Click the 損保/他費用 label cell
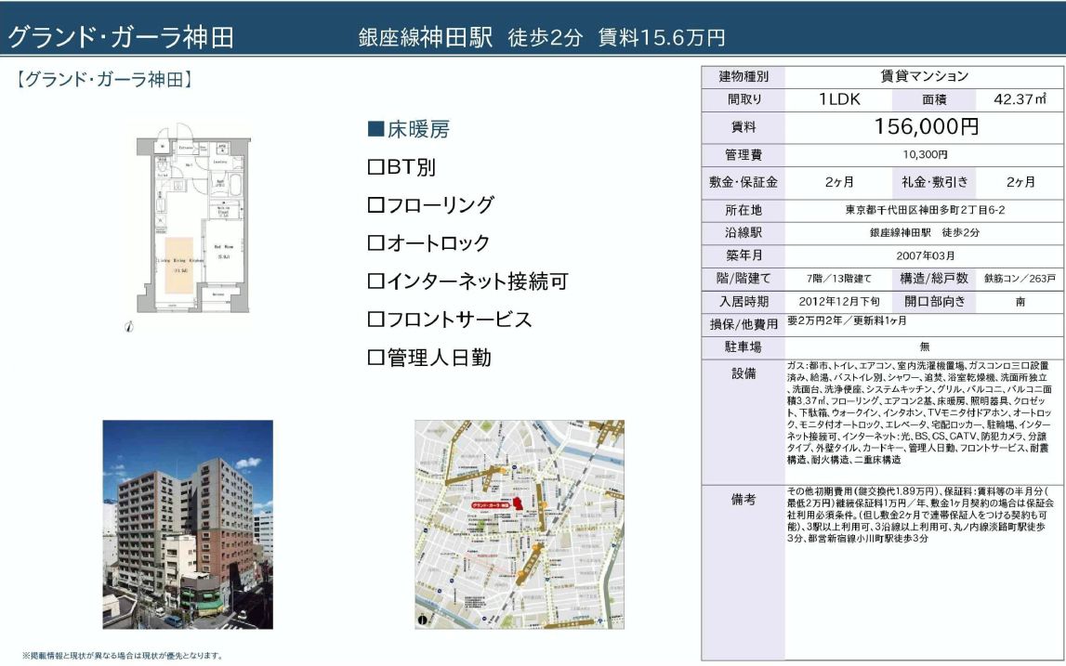 point(744,324)
